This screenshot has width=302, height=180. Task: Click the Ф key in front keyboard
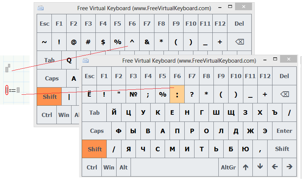click(119, 131)
